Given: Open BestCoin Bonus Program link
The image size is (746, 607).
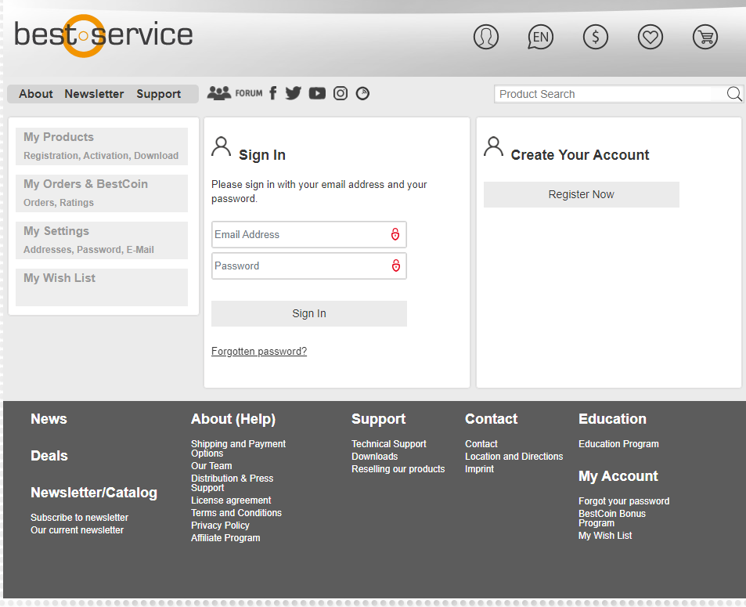Looking at the screenshot, I should pyautogui.click(x=612, y=518).
